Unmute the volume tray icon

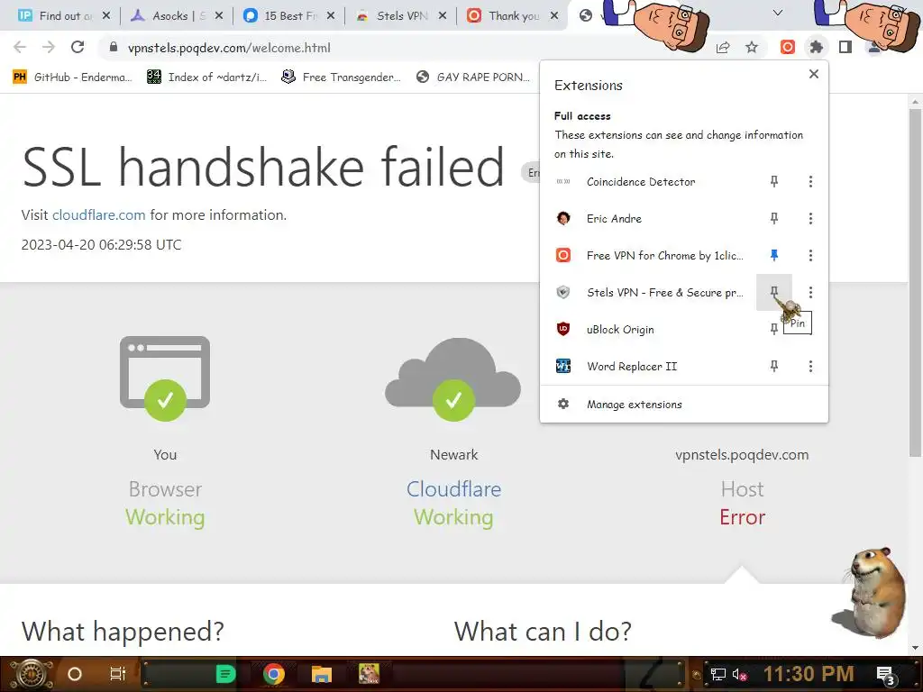[740, 674]
